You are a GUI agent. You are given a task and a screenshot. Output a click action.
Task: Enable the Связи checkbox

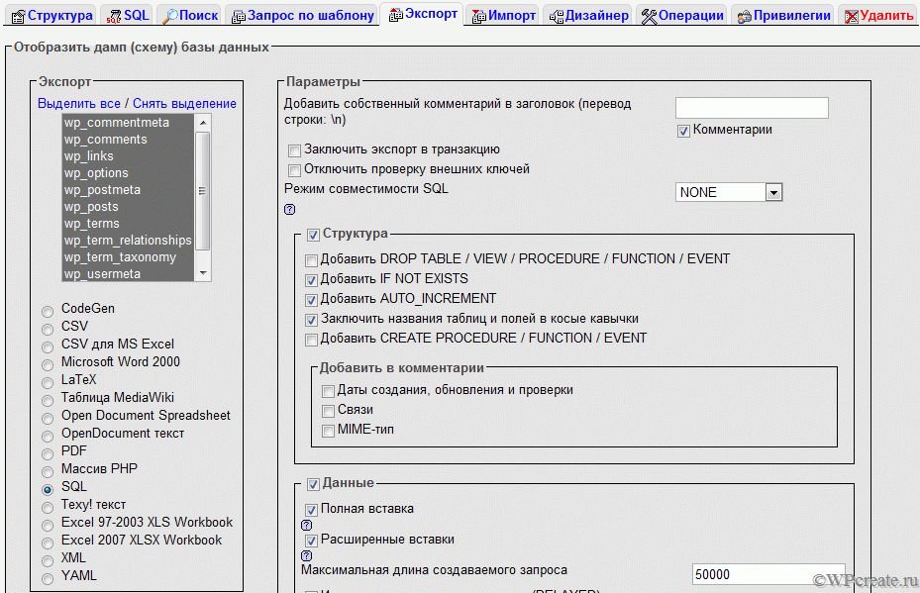click(329, 411)
